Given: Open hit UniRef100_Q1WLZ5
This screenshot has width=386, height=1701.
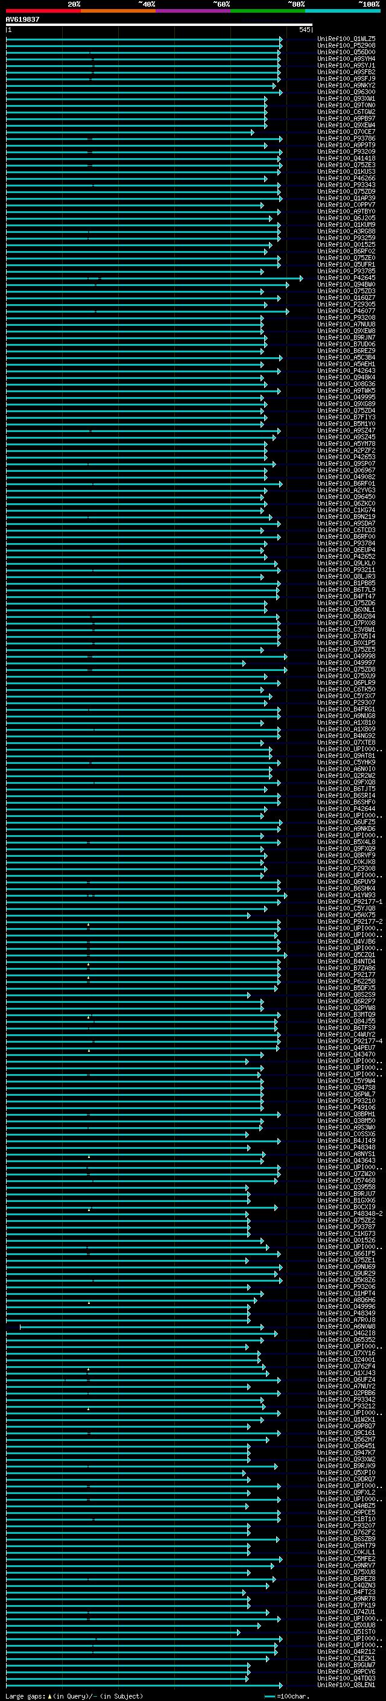Looking at the screenshot, I should (346, 39).
